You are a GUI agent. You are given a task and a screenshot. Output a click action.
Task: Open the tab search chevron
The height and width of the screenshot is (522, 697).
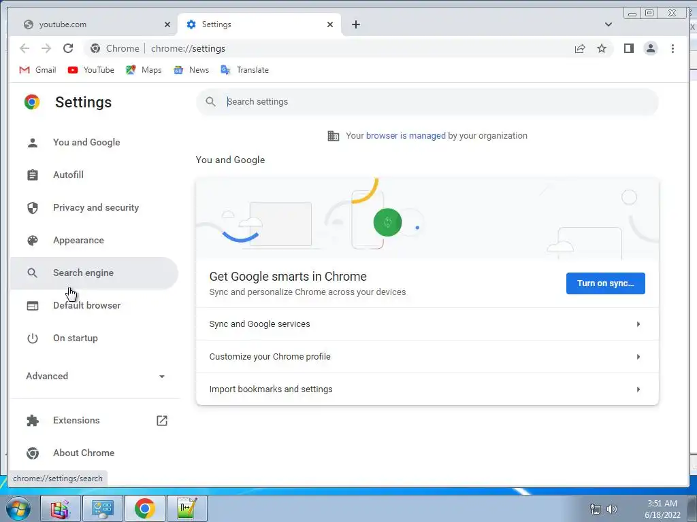coord(608,24)
